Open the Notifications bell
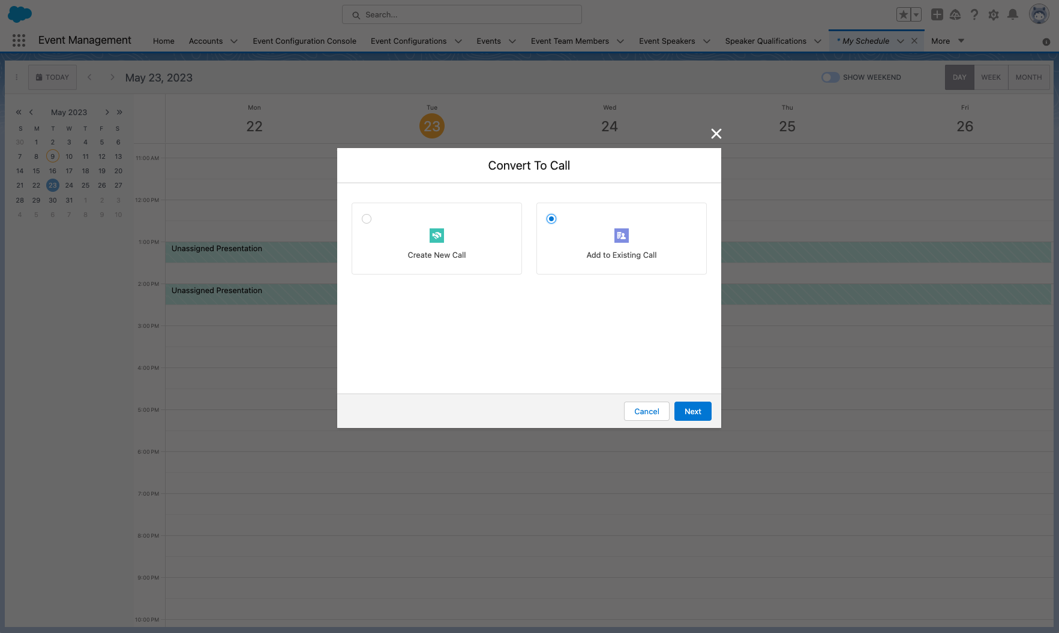1059x633 pixels. (1013, 14)
